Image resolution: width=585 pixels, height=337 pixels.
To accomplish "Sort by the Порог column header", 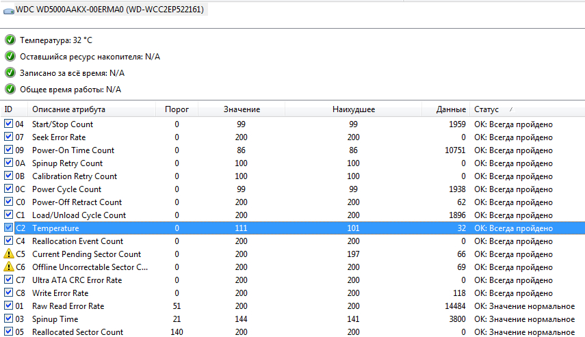I will 177,109.
